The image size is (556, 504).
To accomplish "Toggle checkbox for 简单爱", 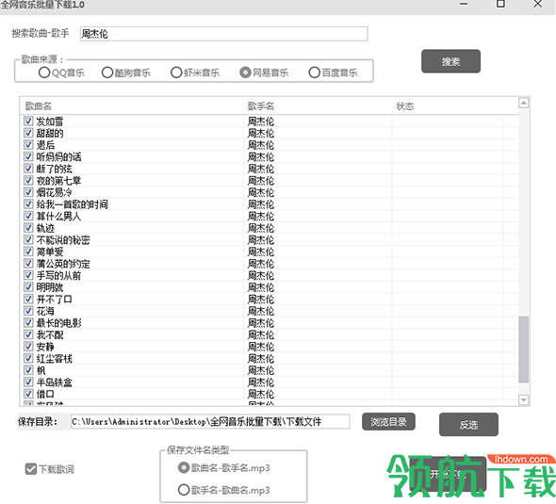I will [x=28, y=252].
